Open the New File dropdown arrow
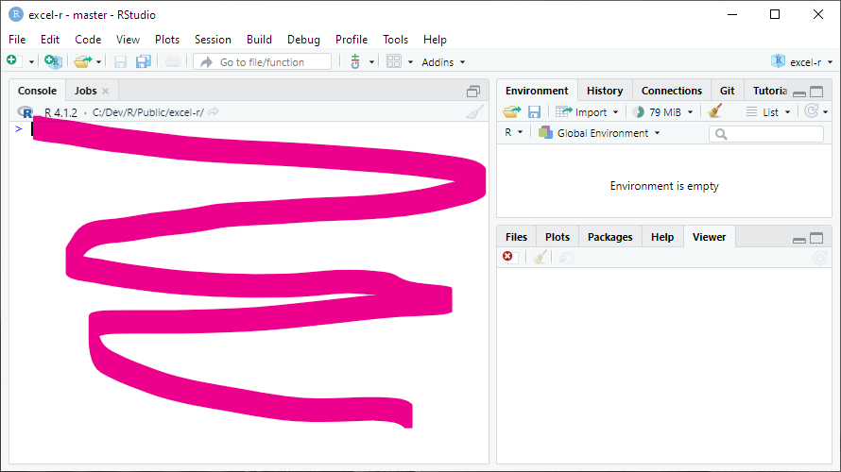 pos(31,62)
